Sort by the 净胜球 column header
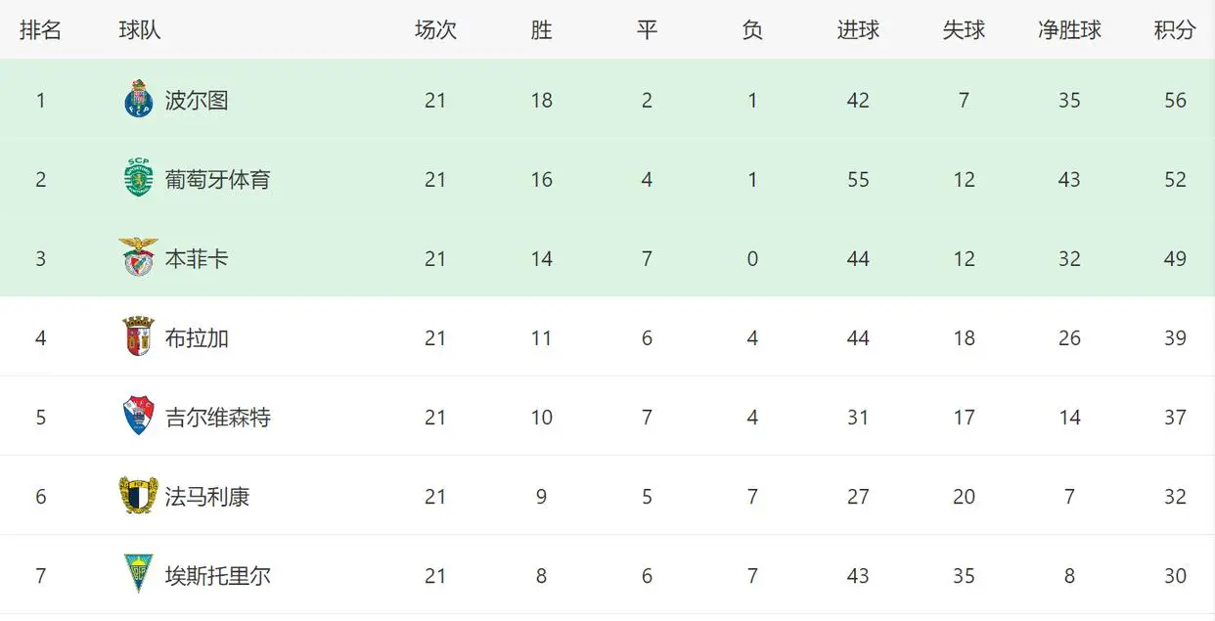Viewport: 1215px width, 621px height. (1069, 30)
